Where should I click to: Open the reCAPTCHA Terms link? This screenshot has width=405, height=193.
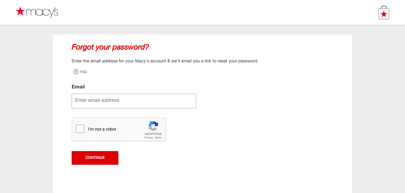(158, 138)
